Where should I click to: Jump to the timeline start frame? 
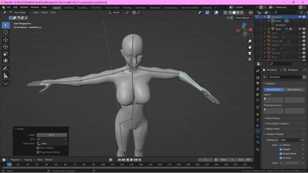[119, 160]
